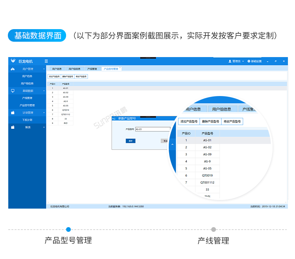Click the icon in the 更新产品型号 dialog title bar

coord(114,118)
